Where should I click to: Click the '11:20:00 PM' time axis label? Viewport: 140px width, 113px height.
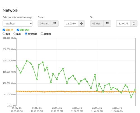[x=57, y=111]
